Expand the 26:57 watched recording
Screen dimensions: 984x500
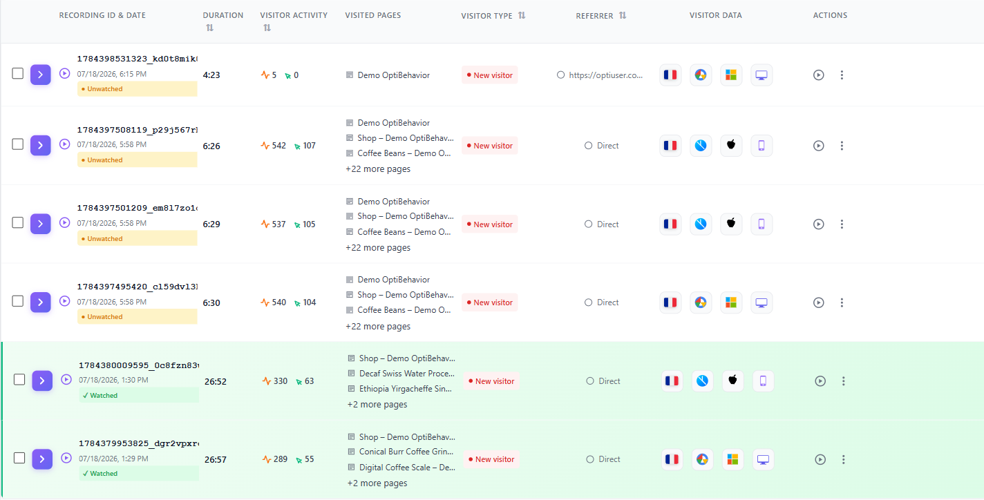tap(42, 459)
